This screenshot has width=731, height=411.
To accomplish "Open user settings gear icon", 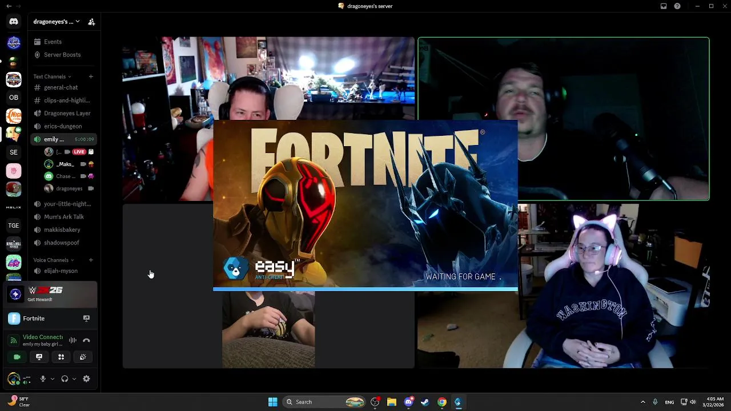I will (x=86, y=378).
